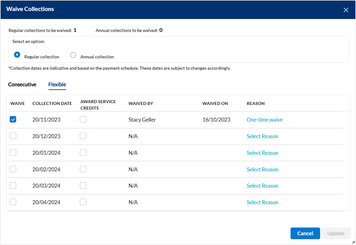Switch to the Flexible tab
Image resolution: width=356 pixels, height=245 pixels.
tap(57, 84)
